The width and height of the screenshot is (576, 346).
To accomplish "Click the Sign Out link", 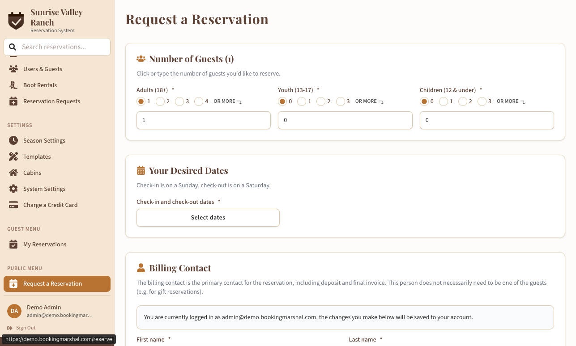I will click(21, 328).
